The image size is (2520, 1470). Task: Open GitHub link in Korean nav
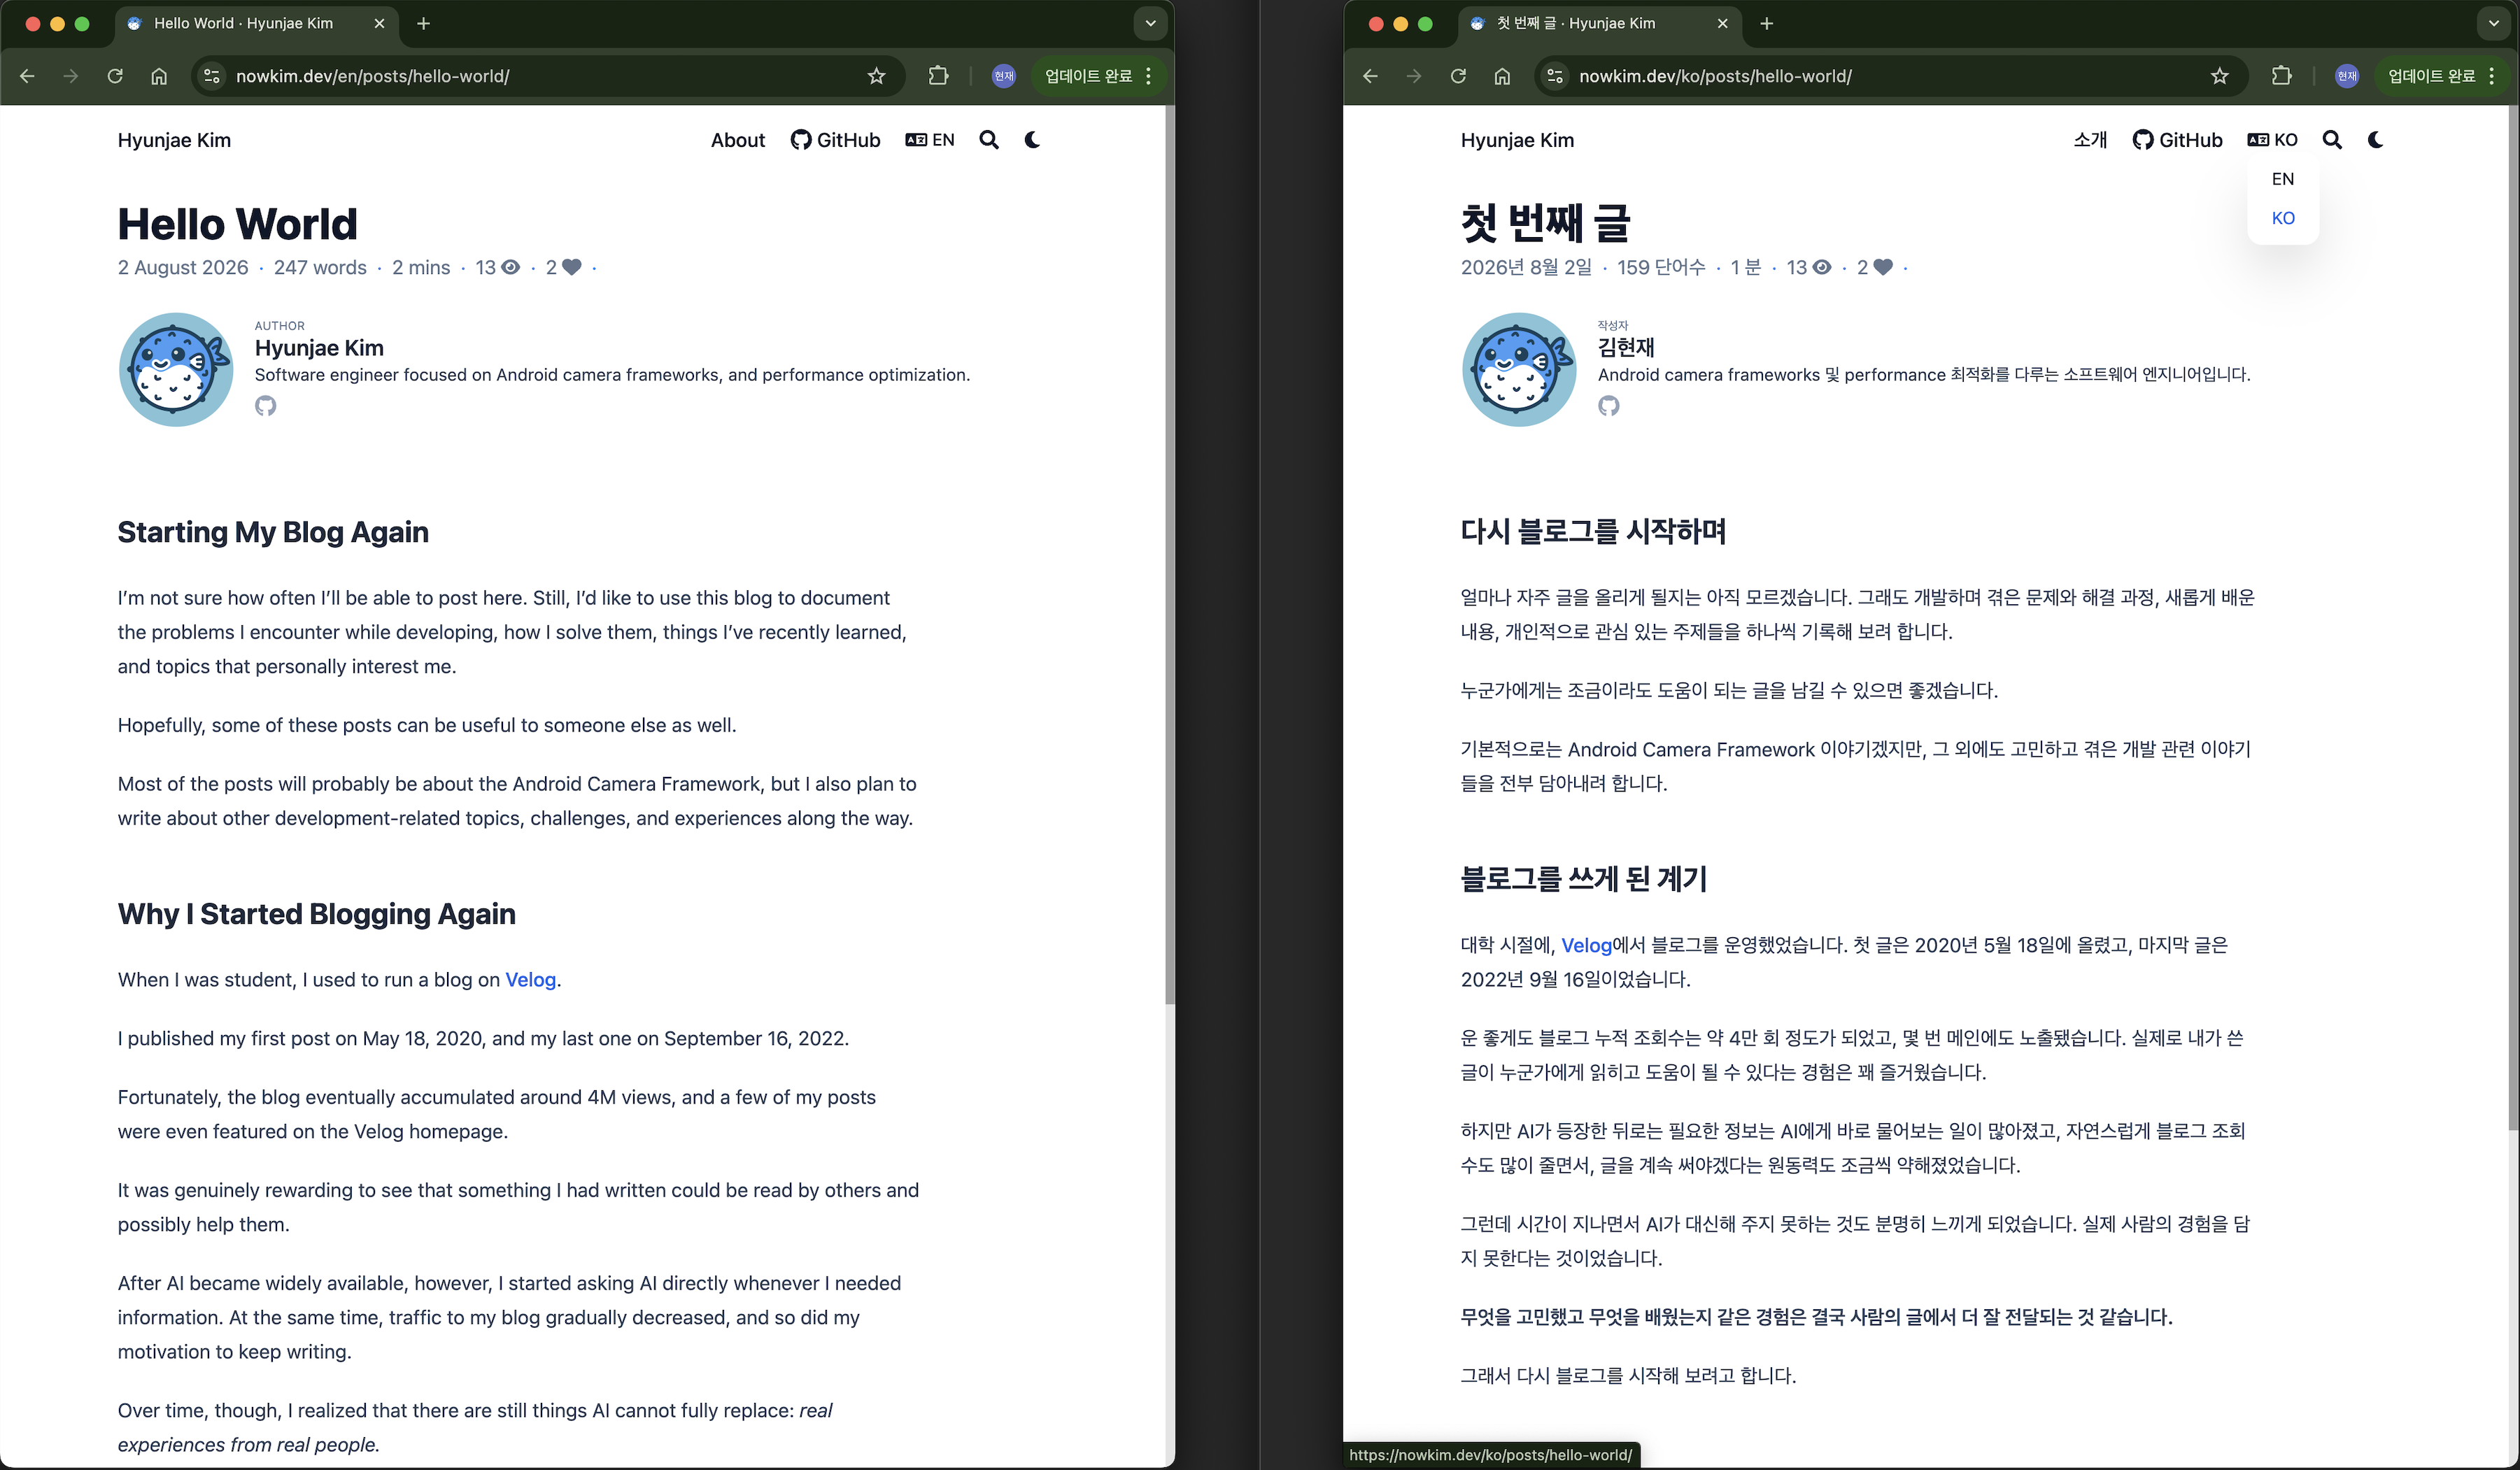coord(2177,140)
